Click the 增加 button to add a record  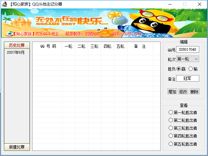click(x=172, y=92)
